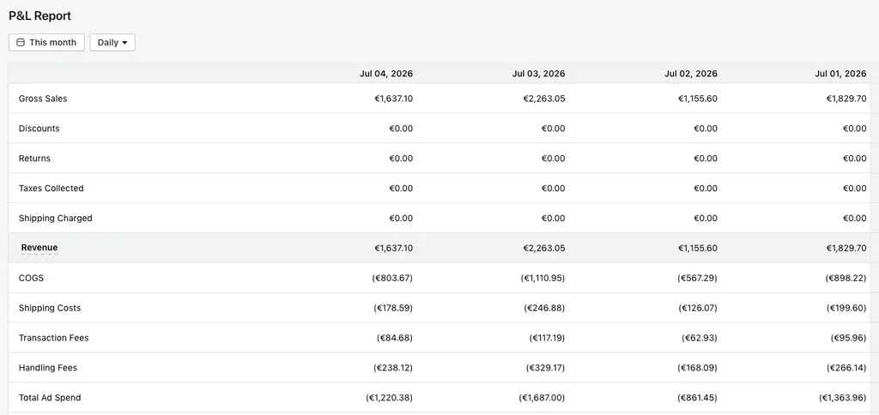Click COGS value (€1,110.95)

point(543,278)
